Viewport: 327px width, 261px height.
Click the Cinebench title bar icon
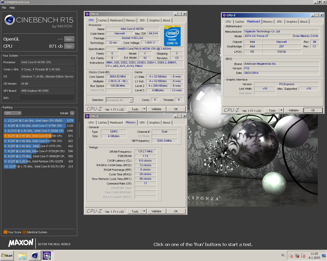(x=2, y=2)
